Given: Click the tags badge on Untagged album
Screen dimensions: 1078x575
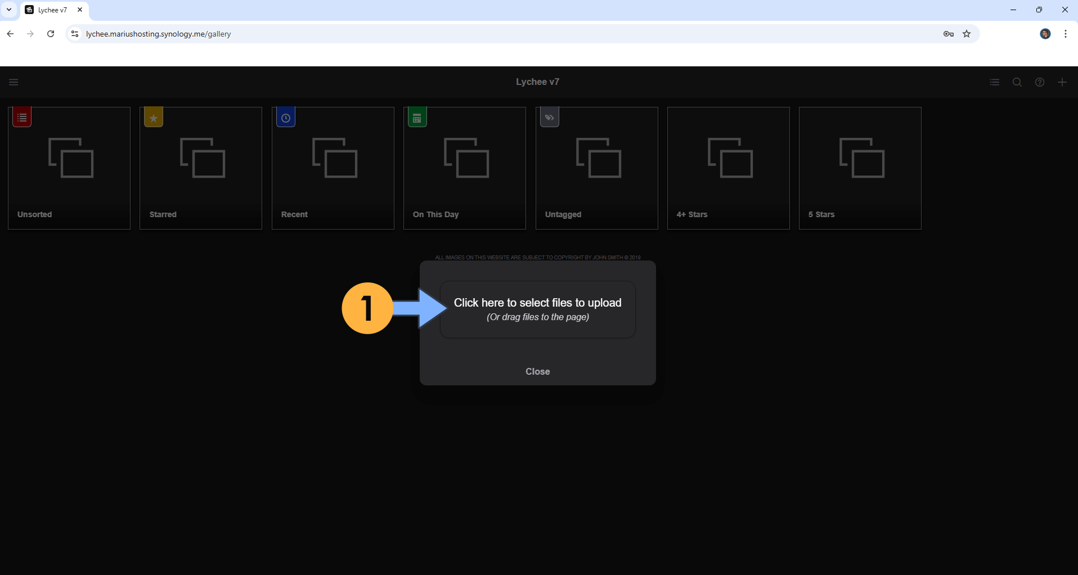Looking at the screenshot, I should pyautogui.click(x=549, y=117).
